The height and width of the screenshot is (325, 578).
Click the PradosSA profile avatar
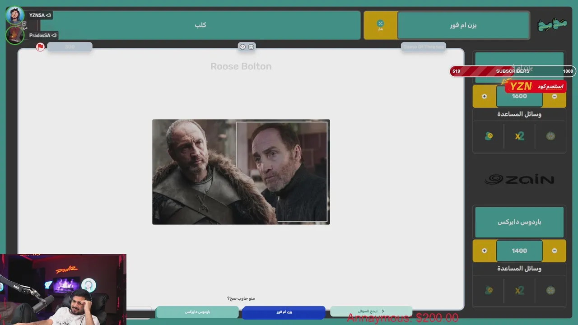15,35
